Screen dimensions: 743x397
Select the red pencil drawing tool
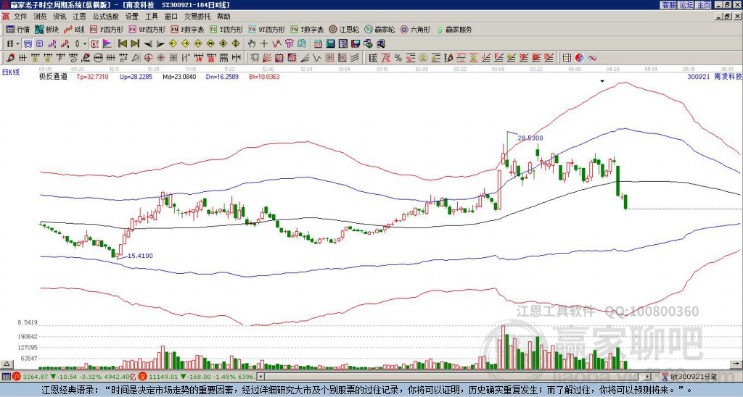coord(10,58)
